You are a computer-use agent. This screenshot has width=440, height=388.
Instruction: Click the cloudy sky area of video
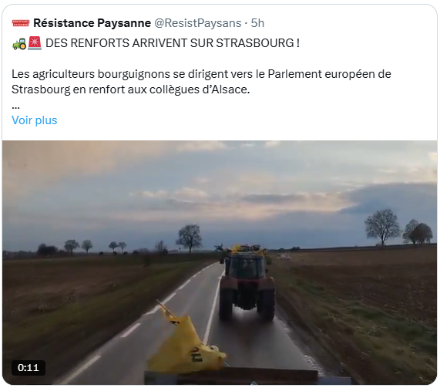click(220, 191)
